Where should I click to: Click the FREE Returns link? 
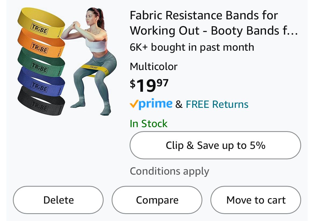[x=217, y=104]
